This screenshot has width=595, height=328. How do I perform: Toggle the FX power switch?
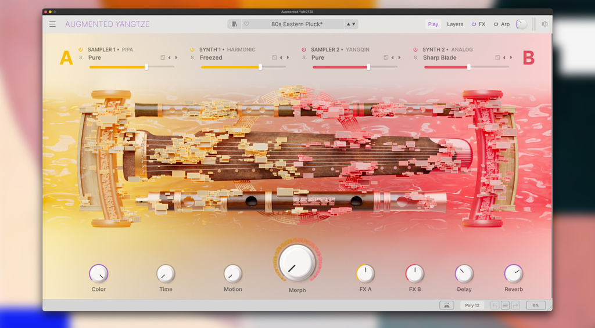474,24
